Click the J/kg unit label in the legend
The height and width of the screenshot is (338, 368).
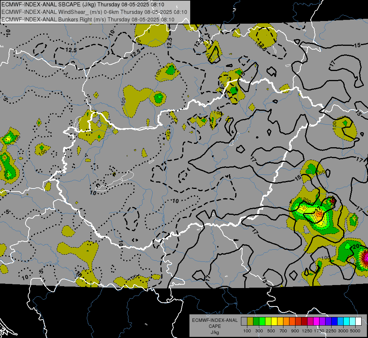(215, 332)
